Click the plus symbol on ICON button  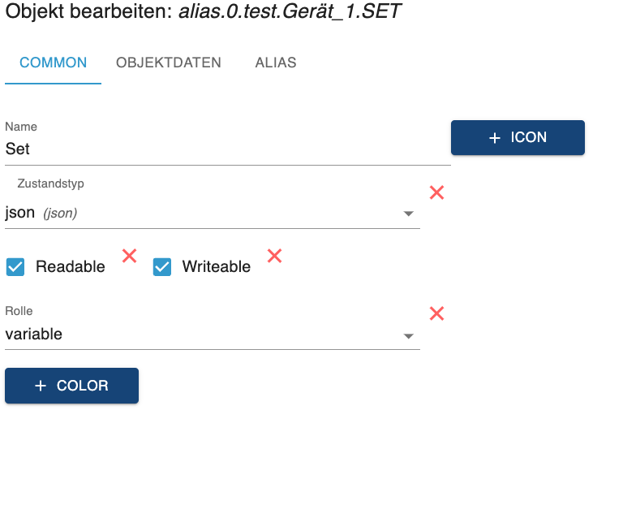495,138
